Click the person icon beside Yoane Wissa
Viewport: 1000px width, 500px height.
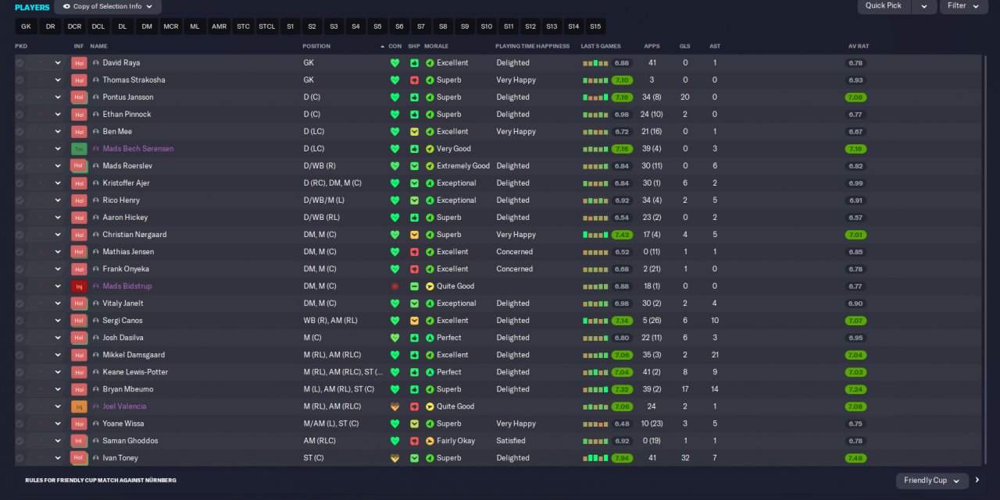[x=96, y=424]
